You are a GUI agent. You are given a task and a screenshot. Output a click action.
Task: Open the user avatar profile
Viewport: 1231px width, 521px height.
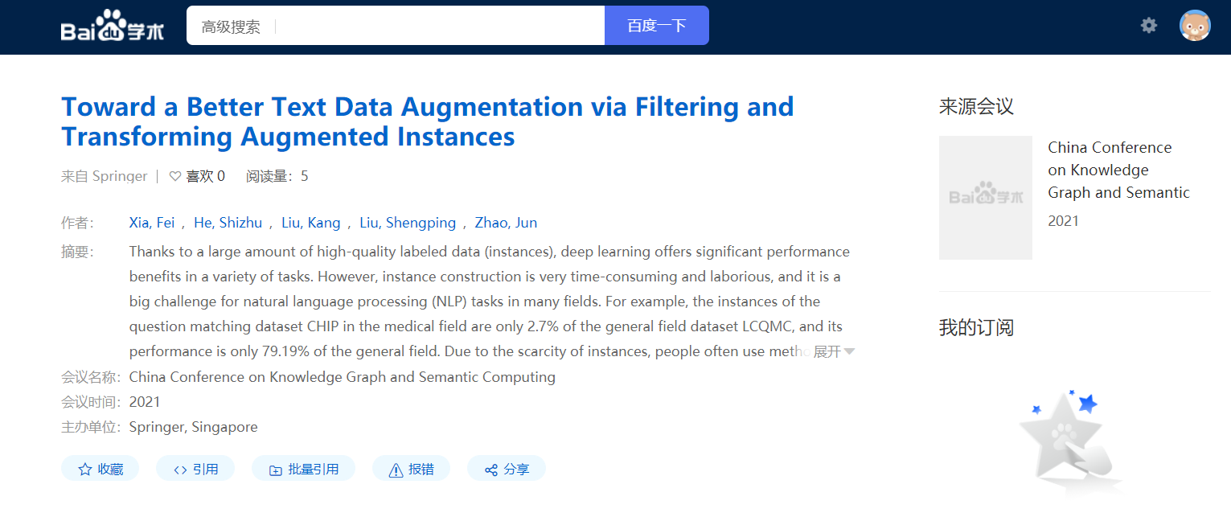pos(1195,26)
